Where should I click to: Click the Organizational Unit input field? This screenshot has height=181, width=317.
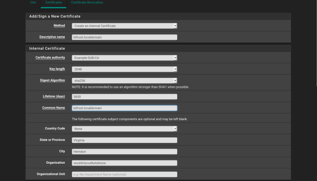click(x=125, y=174)
